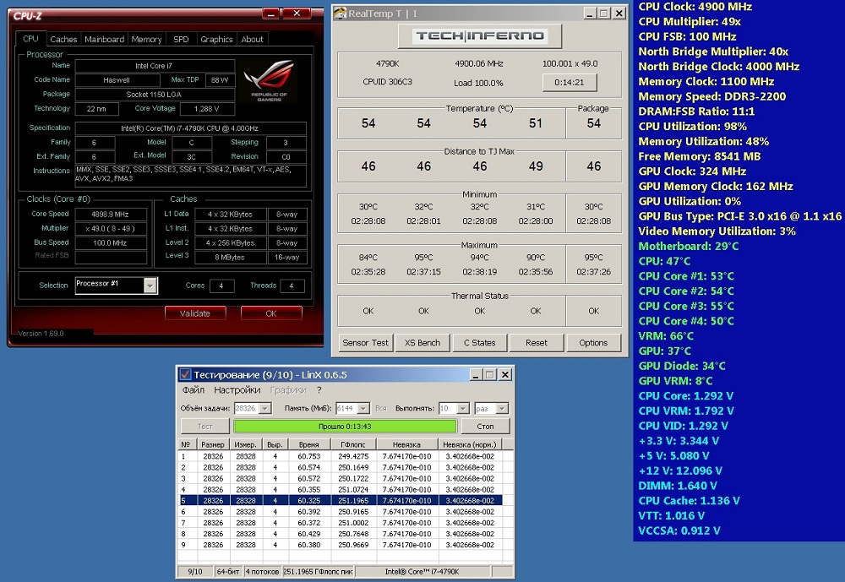
Task: Click the DIMM: 1.640 V overlay line
Action: point(678,486)
